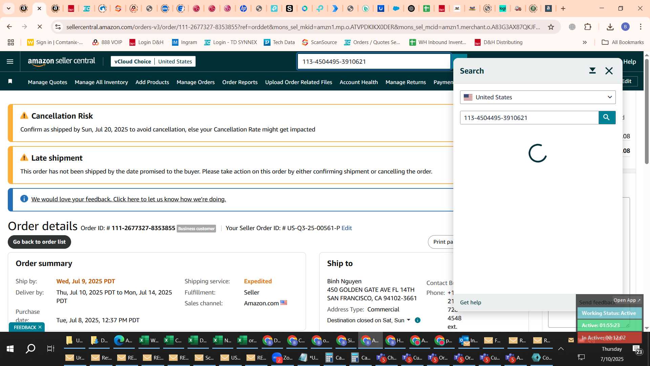Click the top search field with order number
Viewport: 650px width, 366px height.
[x=374, y=61]
